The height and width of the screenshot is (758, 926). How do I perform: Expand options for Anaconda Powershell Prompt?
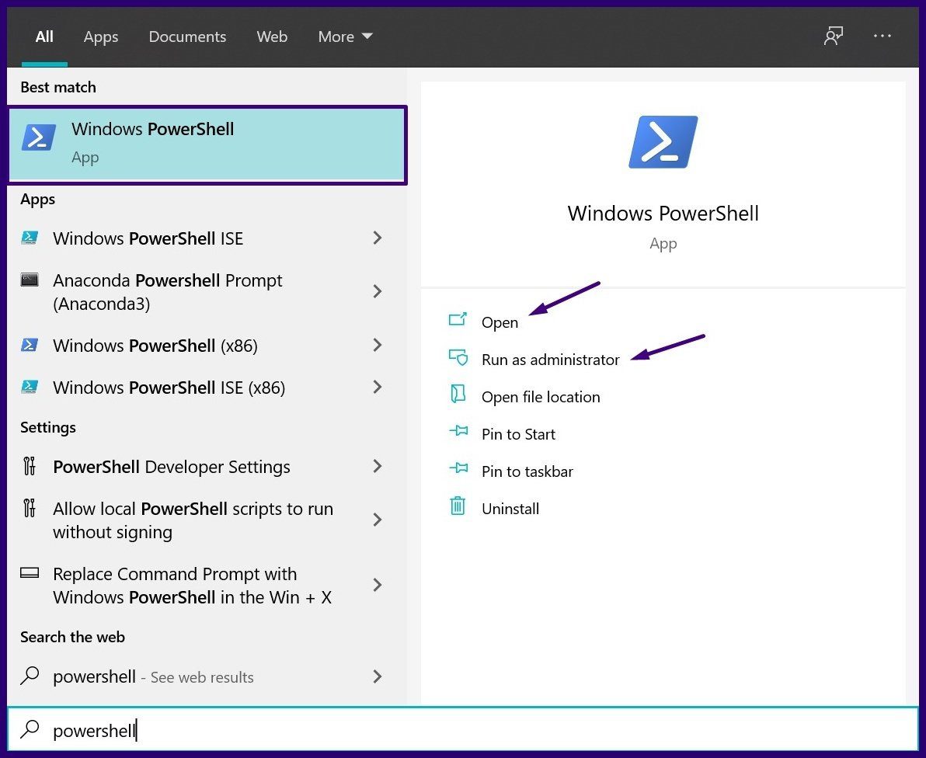point(378,291)
